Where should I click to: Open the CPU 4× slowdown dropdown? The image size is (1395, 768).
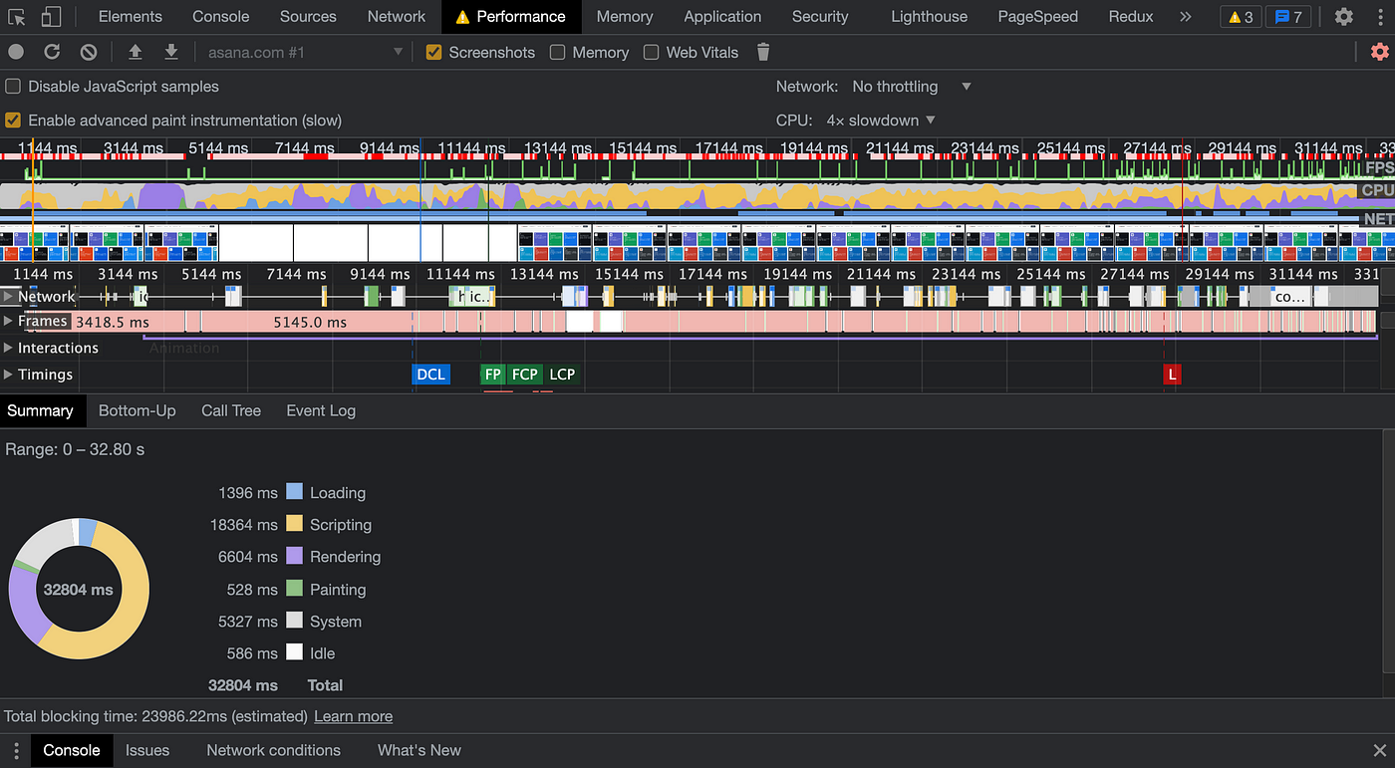coord(880,121)
